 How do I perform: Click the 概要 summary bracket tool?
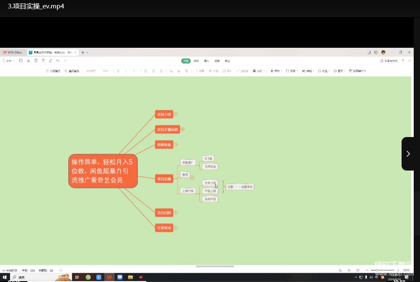click(200, 71)
